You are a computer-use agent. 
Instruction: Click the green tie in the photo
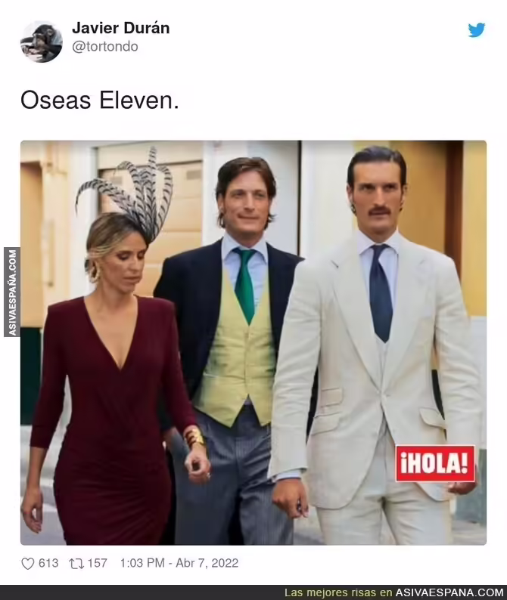click(245, 284)
